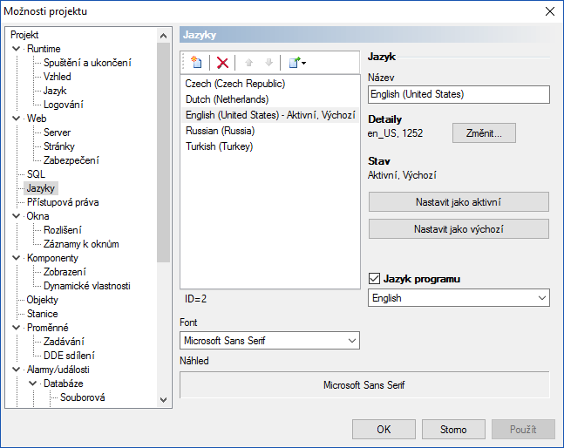Viewport: 564px width, 448px height.
Task: Select Russian (Russia) in language list
Action: point(220,131)
